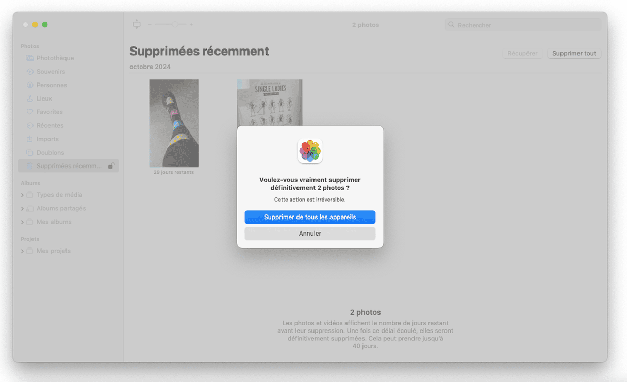Click the trash icon beside Supprimées récemment
This screenshot has width=627, height=382.
(x=30, y=166)
